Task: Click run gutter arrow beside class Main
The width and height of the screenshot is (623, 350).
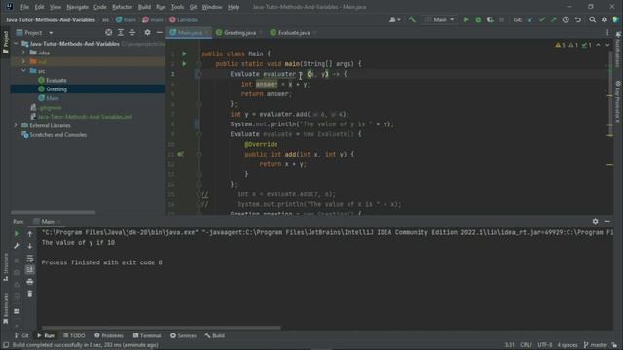Action: pyautogui.click(x=184, y=53)
